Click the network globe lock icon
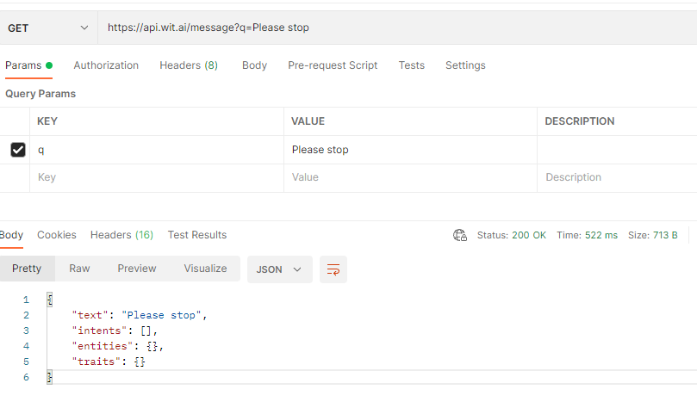 [459, 235]
